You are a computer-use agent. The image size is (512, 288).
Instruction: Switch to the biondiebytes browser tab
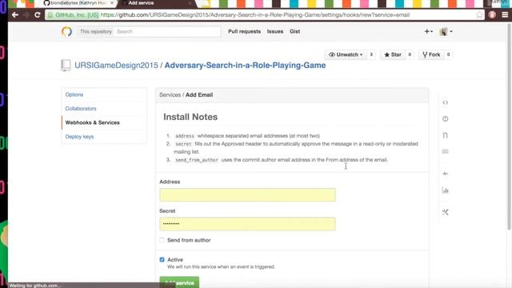tap(78, 3)
